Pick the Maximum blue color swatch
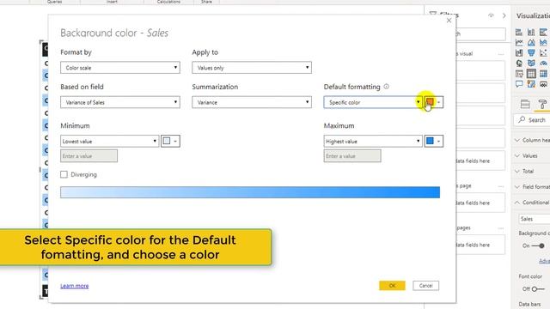The height and width of the screenshot is (309, 550). [433, 141]
